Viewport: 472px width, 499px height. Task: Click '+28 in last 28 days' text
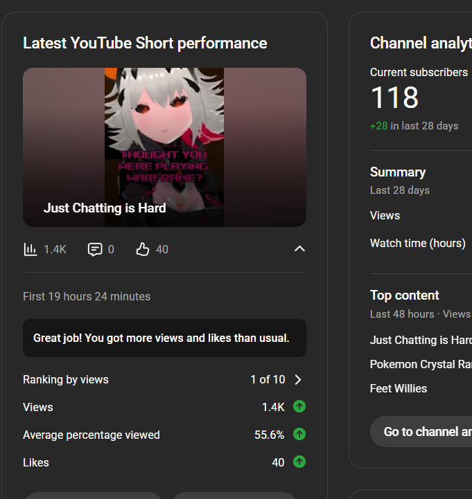pos(414,126)
